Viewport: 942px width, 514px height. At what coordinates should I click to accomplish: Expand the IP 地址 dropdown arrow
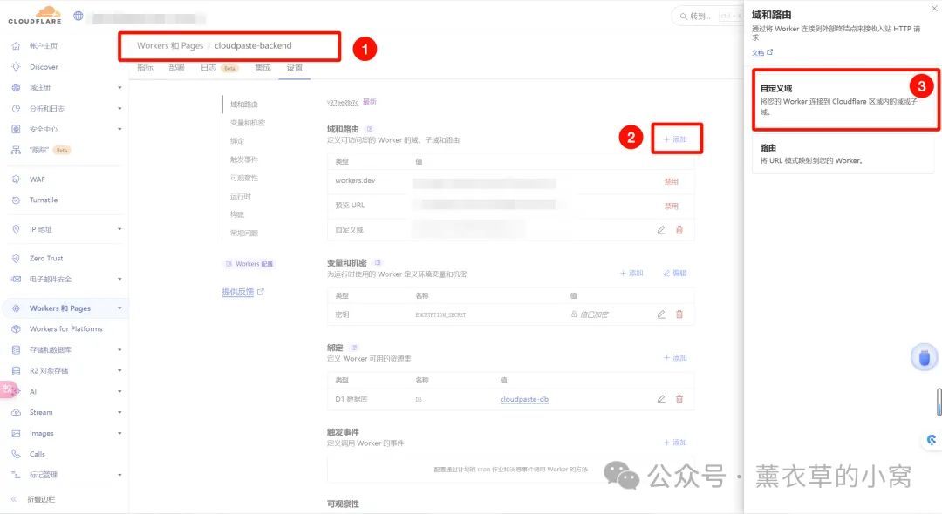coord(119,229)
